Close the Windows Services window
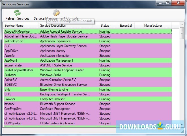 (x=178, y=3)
